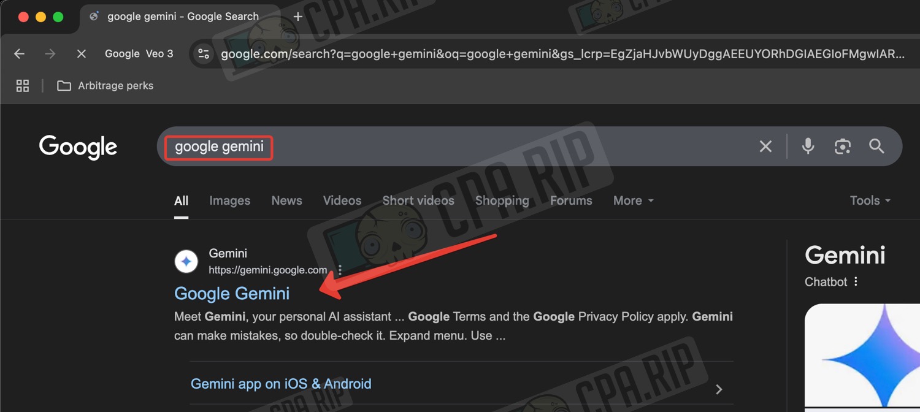Open the three-dot menu next to Chatbot
Image resolution: width=920 pixels, height=412 pixels.
tap(856, 281)
